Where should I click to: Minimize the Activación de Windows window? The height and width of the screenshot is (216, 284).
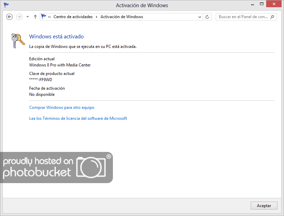252,4
